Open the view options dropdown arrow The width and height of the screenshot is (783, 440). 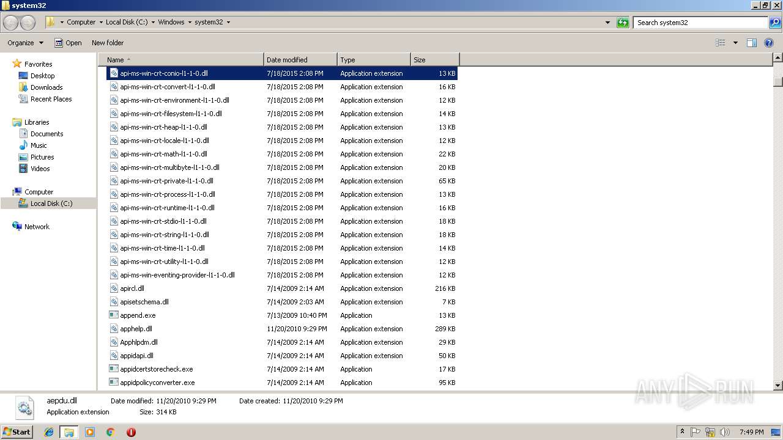tap(735, 43)
